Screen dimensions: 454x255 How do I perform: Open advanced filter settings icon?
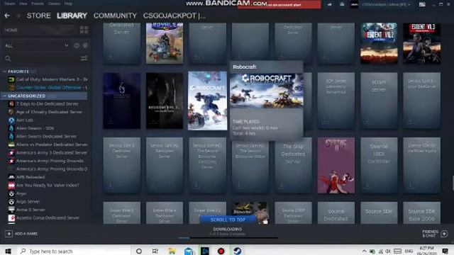coord(84,59)
